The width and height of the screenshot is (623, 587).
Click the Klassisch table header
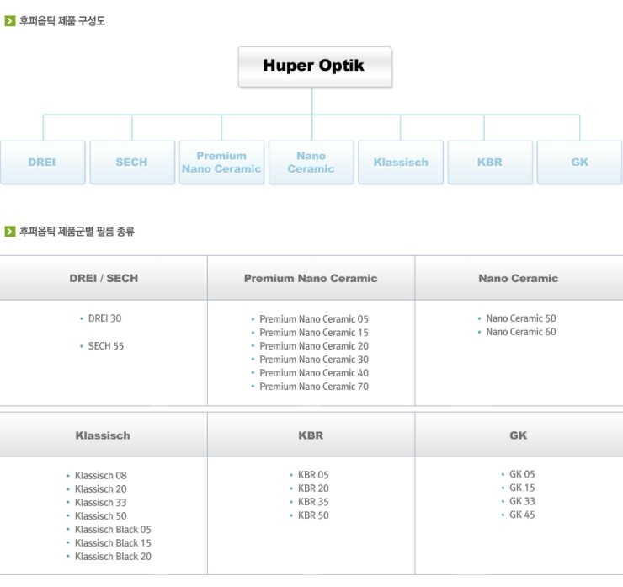(103, 435)
